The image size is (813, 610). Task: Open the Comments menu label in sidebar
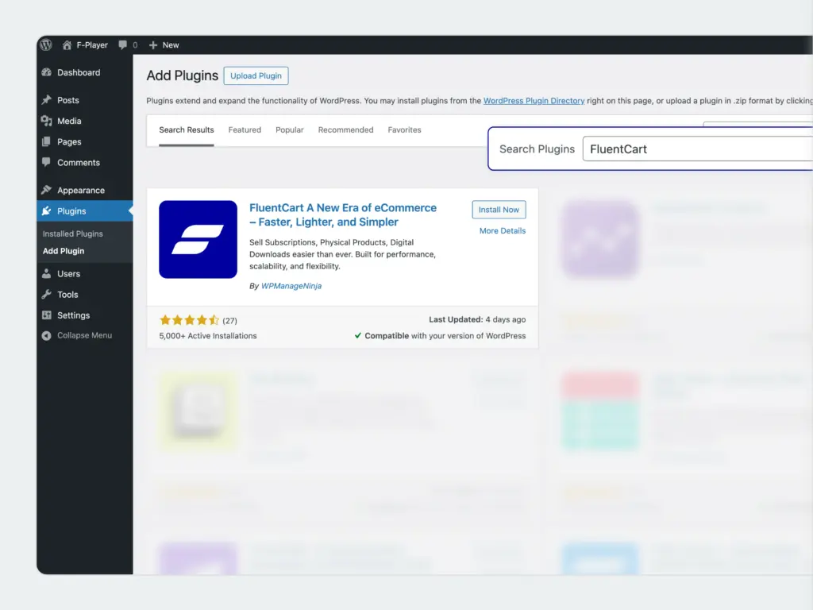click(79, 163)
